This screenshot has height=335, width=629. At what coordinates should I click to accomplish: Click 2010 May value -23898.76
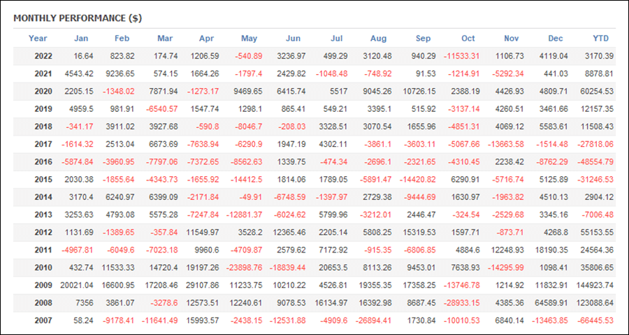pyautogui.click(x=245, y=268)
